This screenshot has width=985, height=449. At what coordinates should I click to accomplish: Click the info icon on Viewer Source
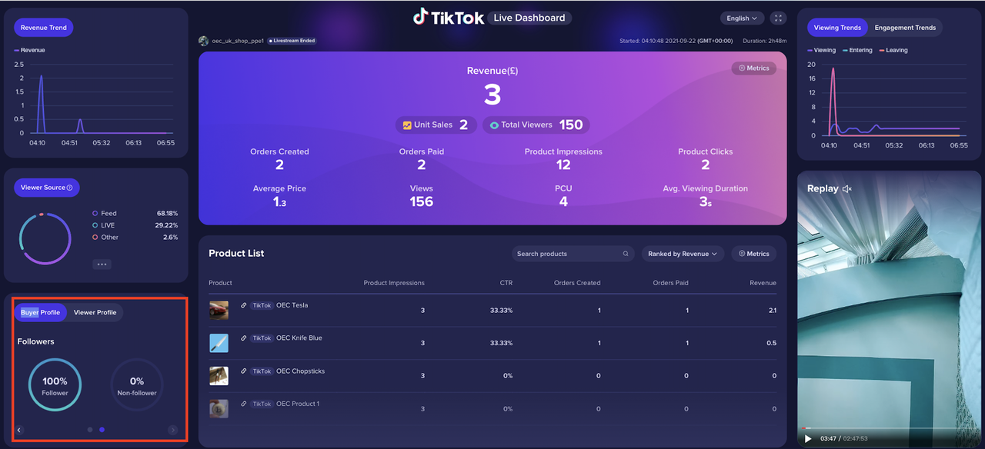[x=70, y=188]
